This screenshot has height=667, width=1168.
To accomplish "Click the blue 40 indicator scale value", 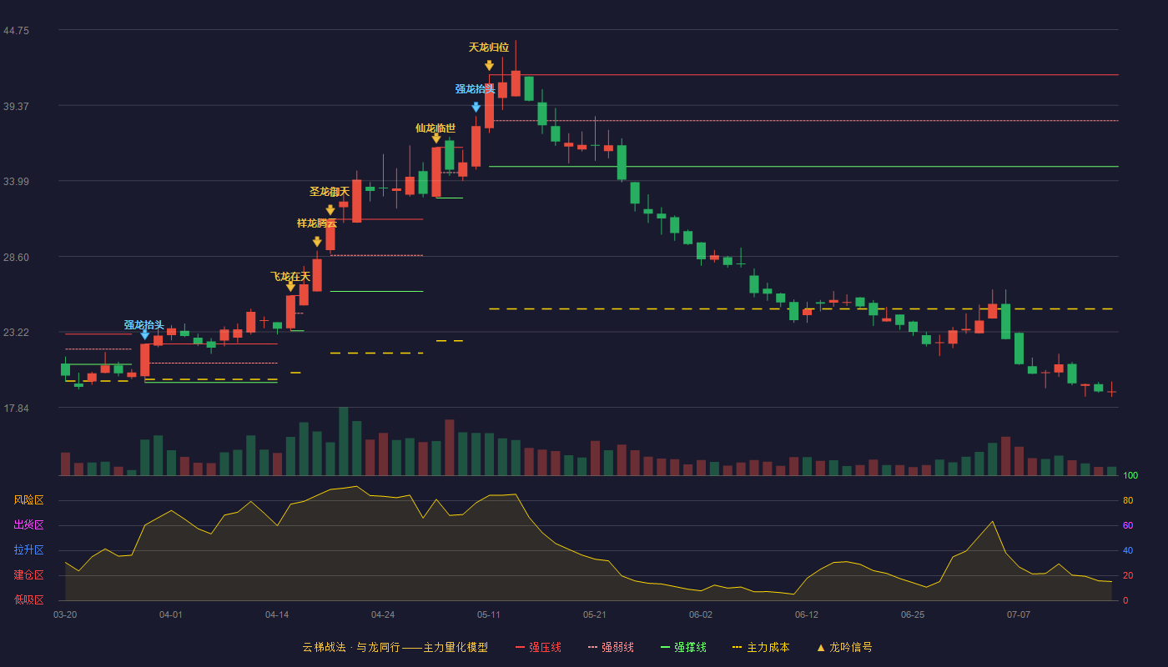I will (1128, 550).
